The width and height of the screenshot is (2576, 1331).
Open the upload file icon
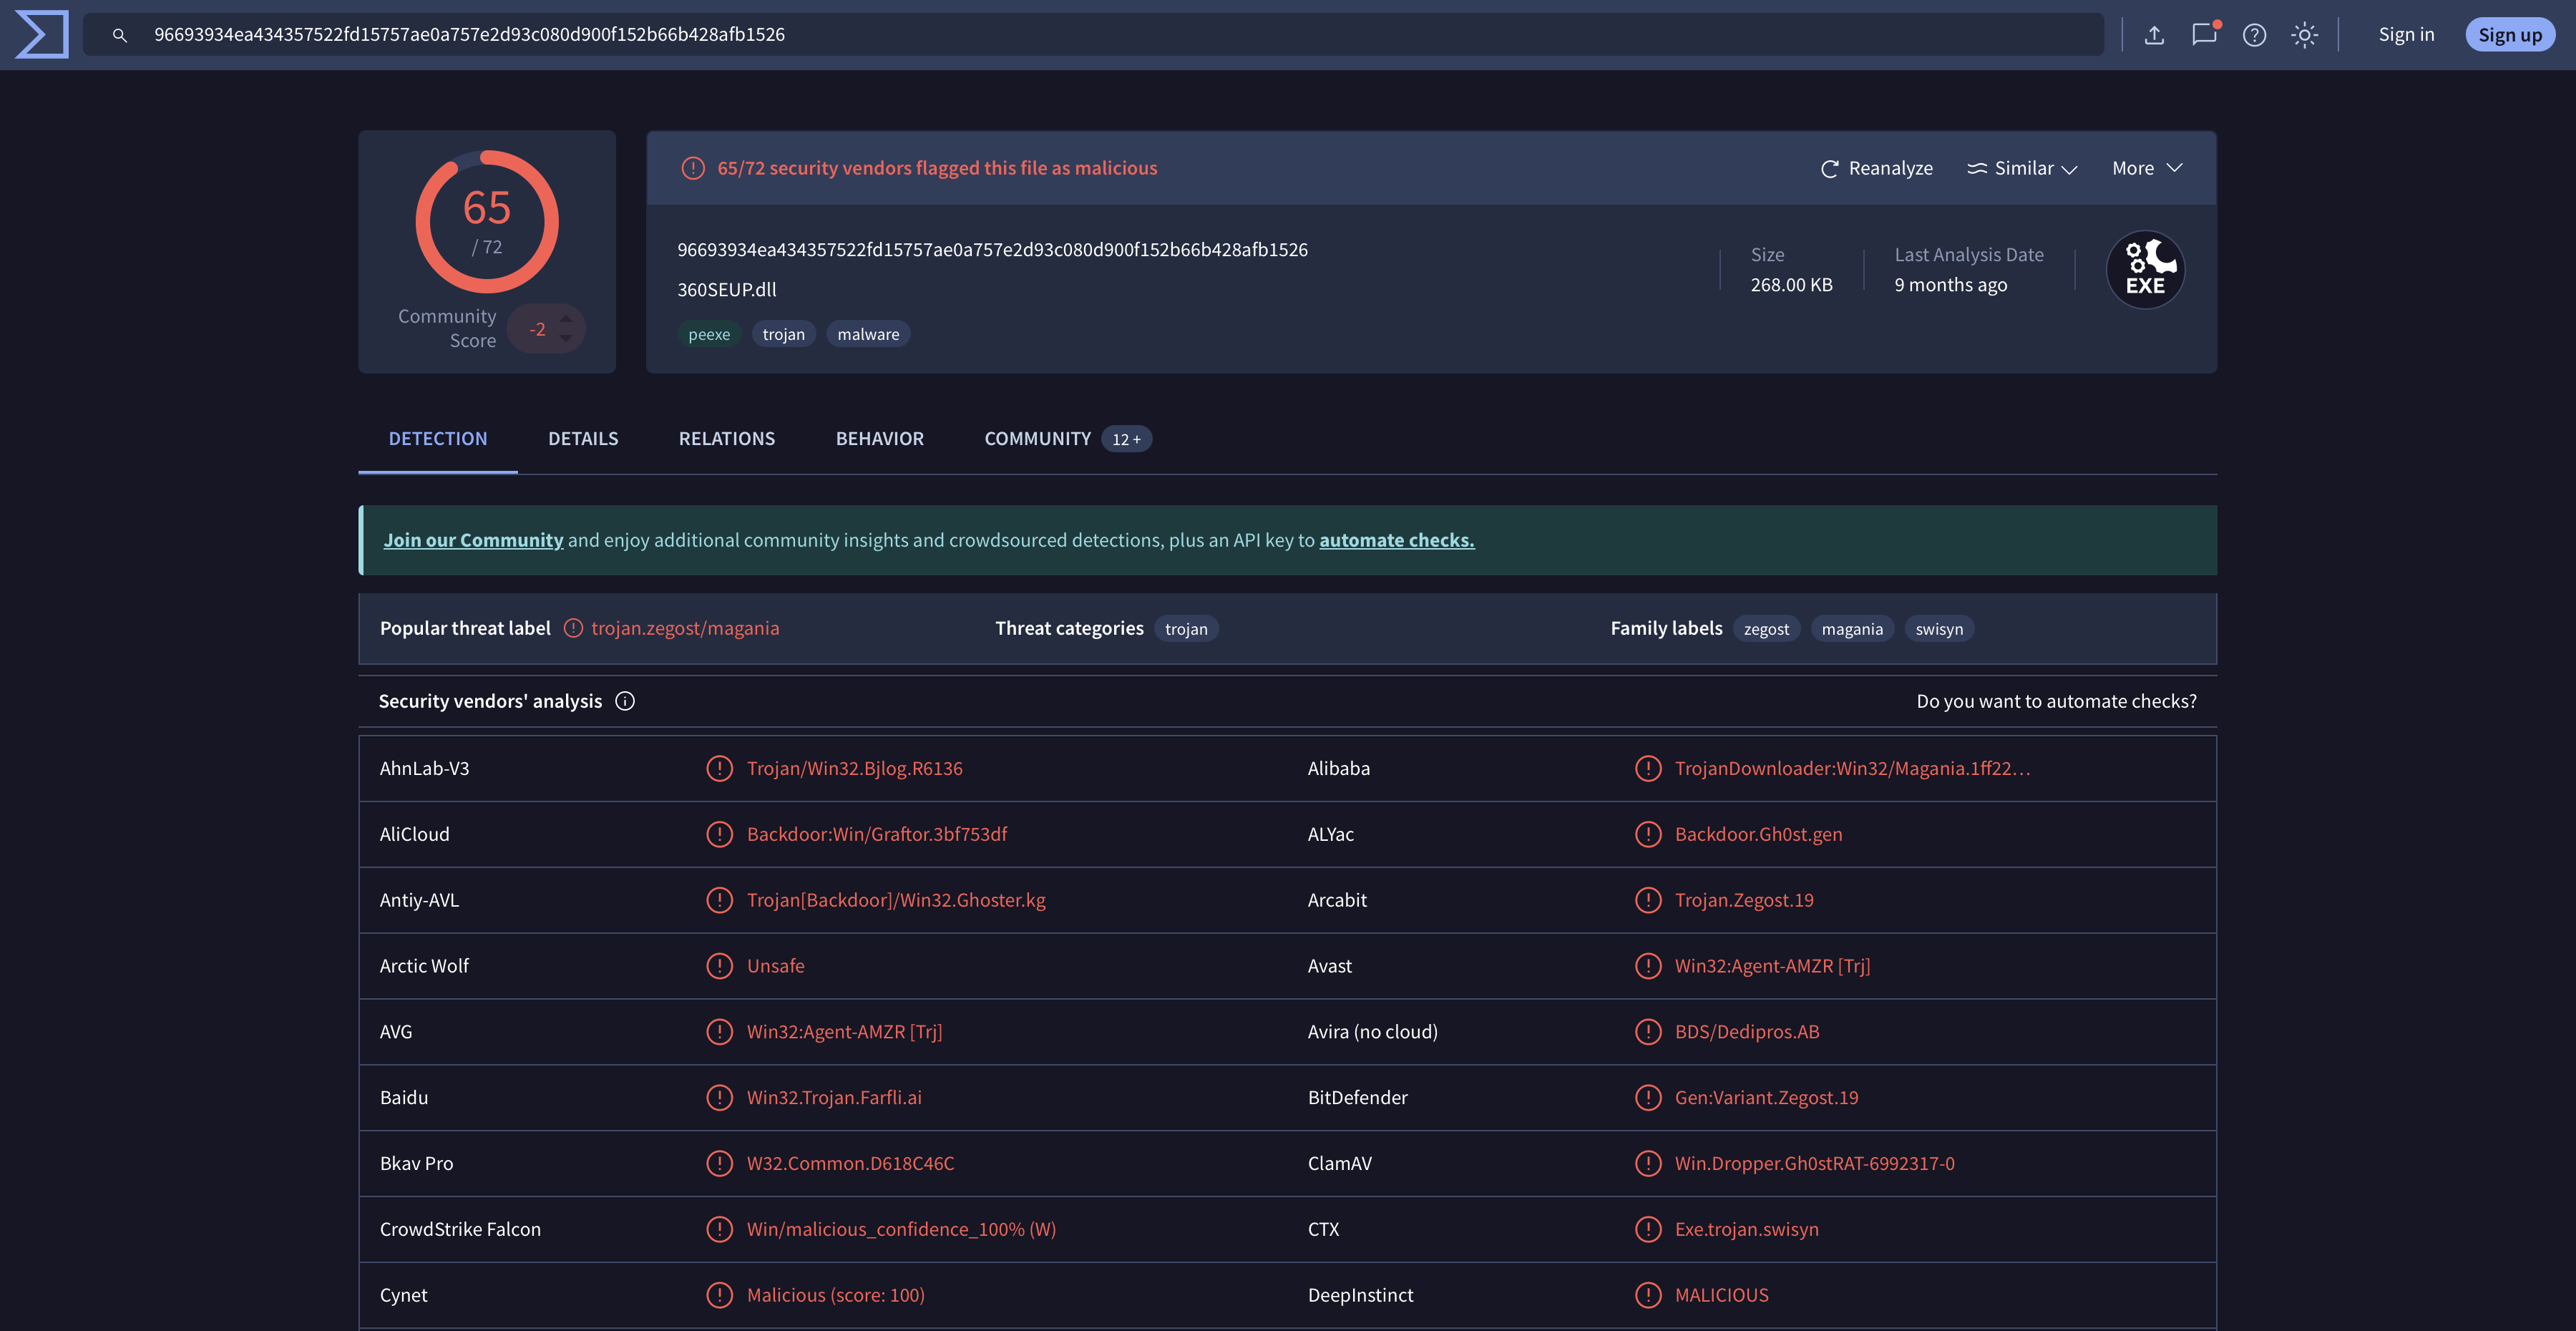[x=2154, y=35]
